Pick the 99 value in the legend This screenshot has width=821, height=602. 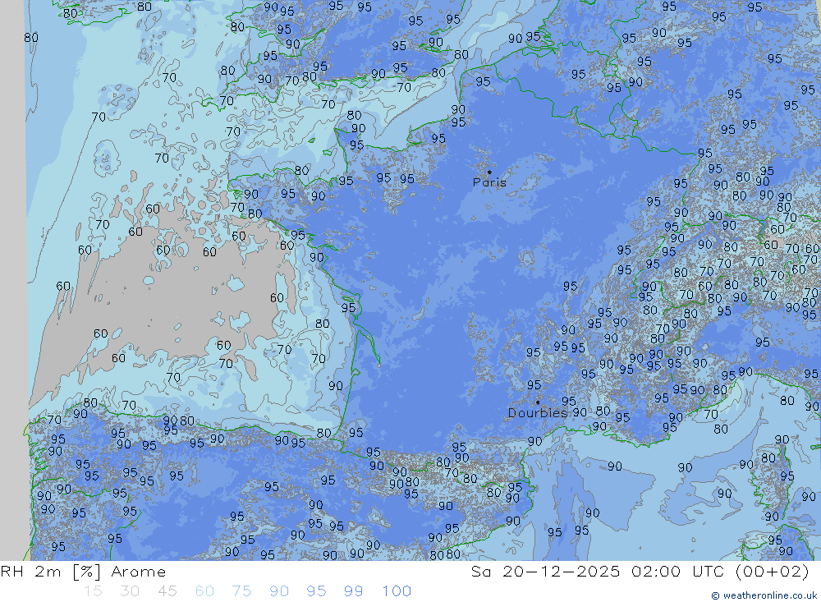354,591
